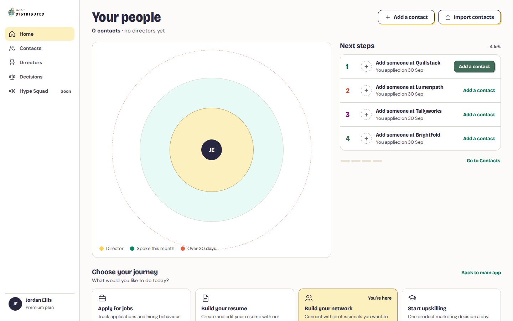Click the first progress bar segment
513x321 pixels.
tap(345, 161)
